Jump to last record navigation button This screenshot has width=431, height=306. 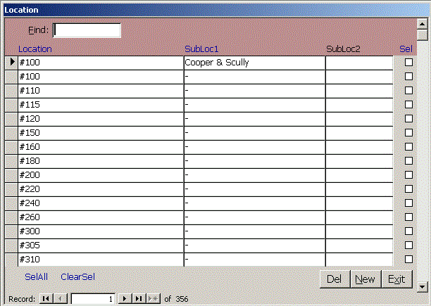(139, 299)
